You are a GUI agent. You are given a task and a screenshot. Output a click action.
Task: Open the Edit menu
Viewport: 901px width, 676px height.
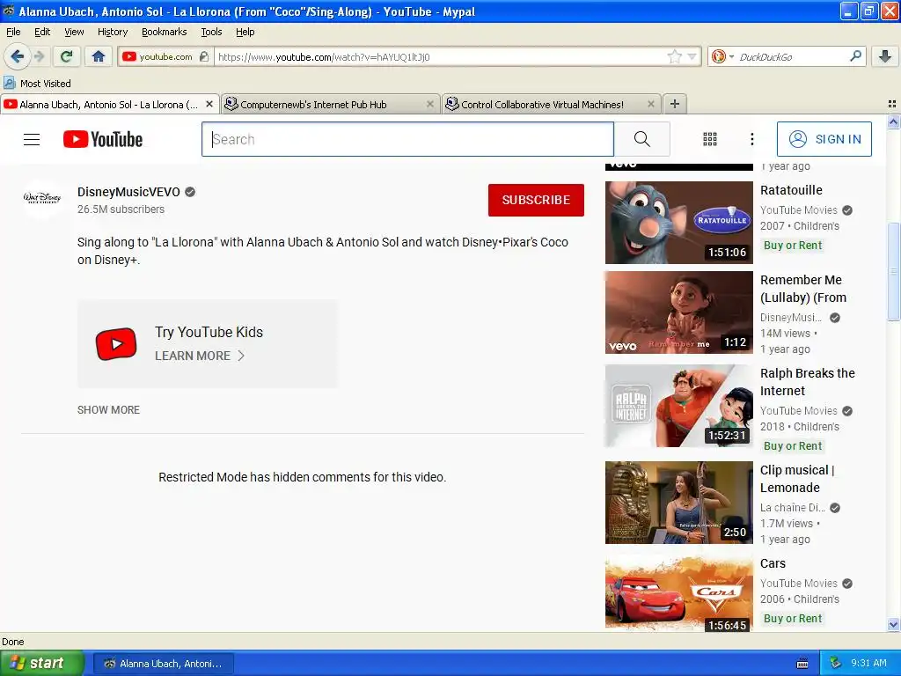click(42, 32)
